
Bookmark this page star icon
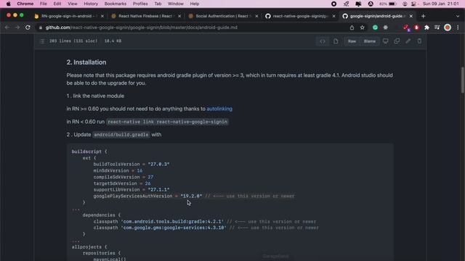point(362,28)
